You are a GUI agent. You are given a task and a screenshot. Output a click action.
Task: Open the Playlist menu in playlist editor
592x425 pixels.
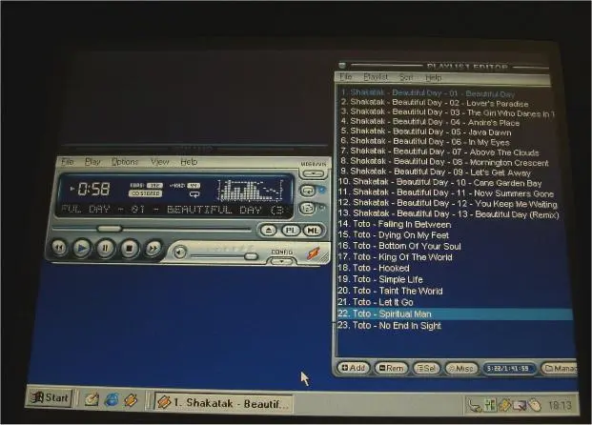[376, 77]
